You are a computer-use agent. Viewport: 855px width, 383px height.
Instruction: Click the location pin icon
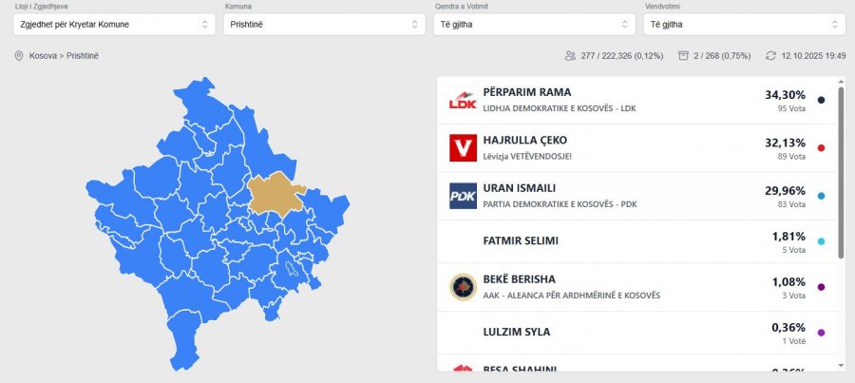coord(19,56)
